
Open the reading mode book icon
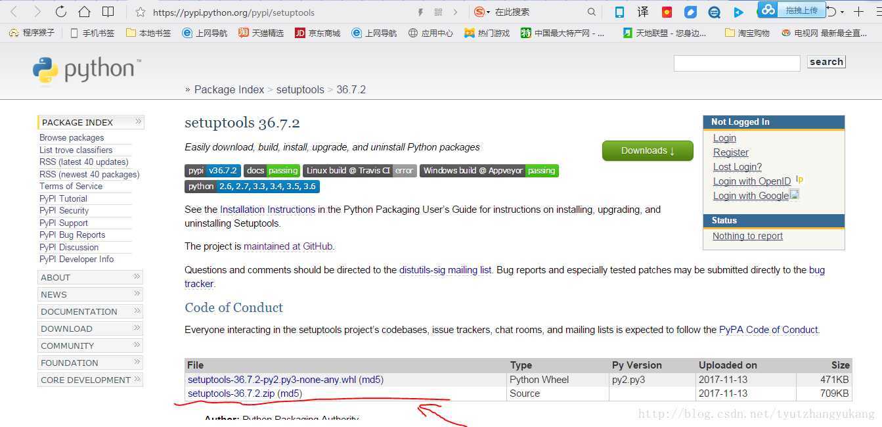108,12
